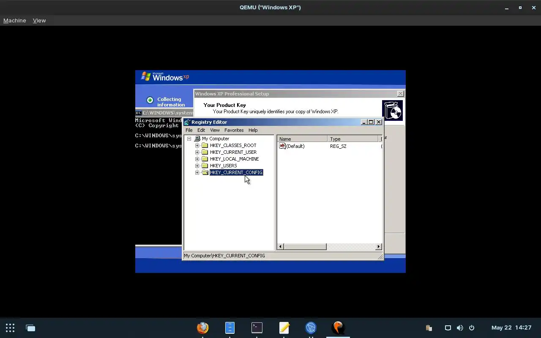Launch Firefox from the dock
The image size is (541, 338).
[203, 328]
